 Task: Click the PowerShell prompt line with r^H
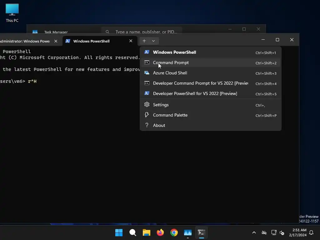pyautogui.click(x=18, y=81)
